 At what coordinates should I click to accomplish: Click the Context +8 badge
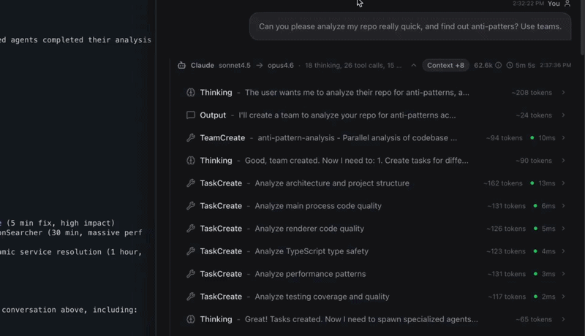pos(445,65)
